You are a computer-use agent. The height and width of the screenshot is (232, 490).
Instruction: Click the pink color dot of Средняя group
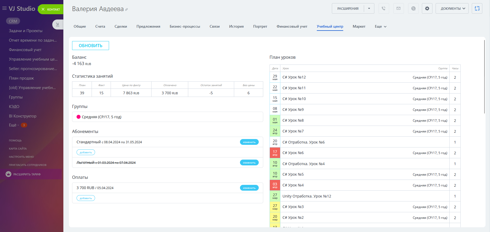point(78,117)
